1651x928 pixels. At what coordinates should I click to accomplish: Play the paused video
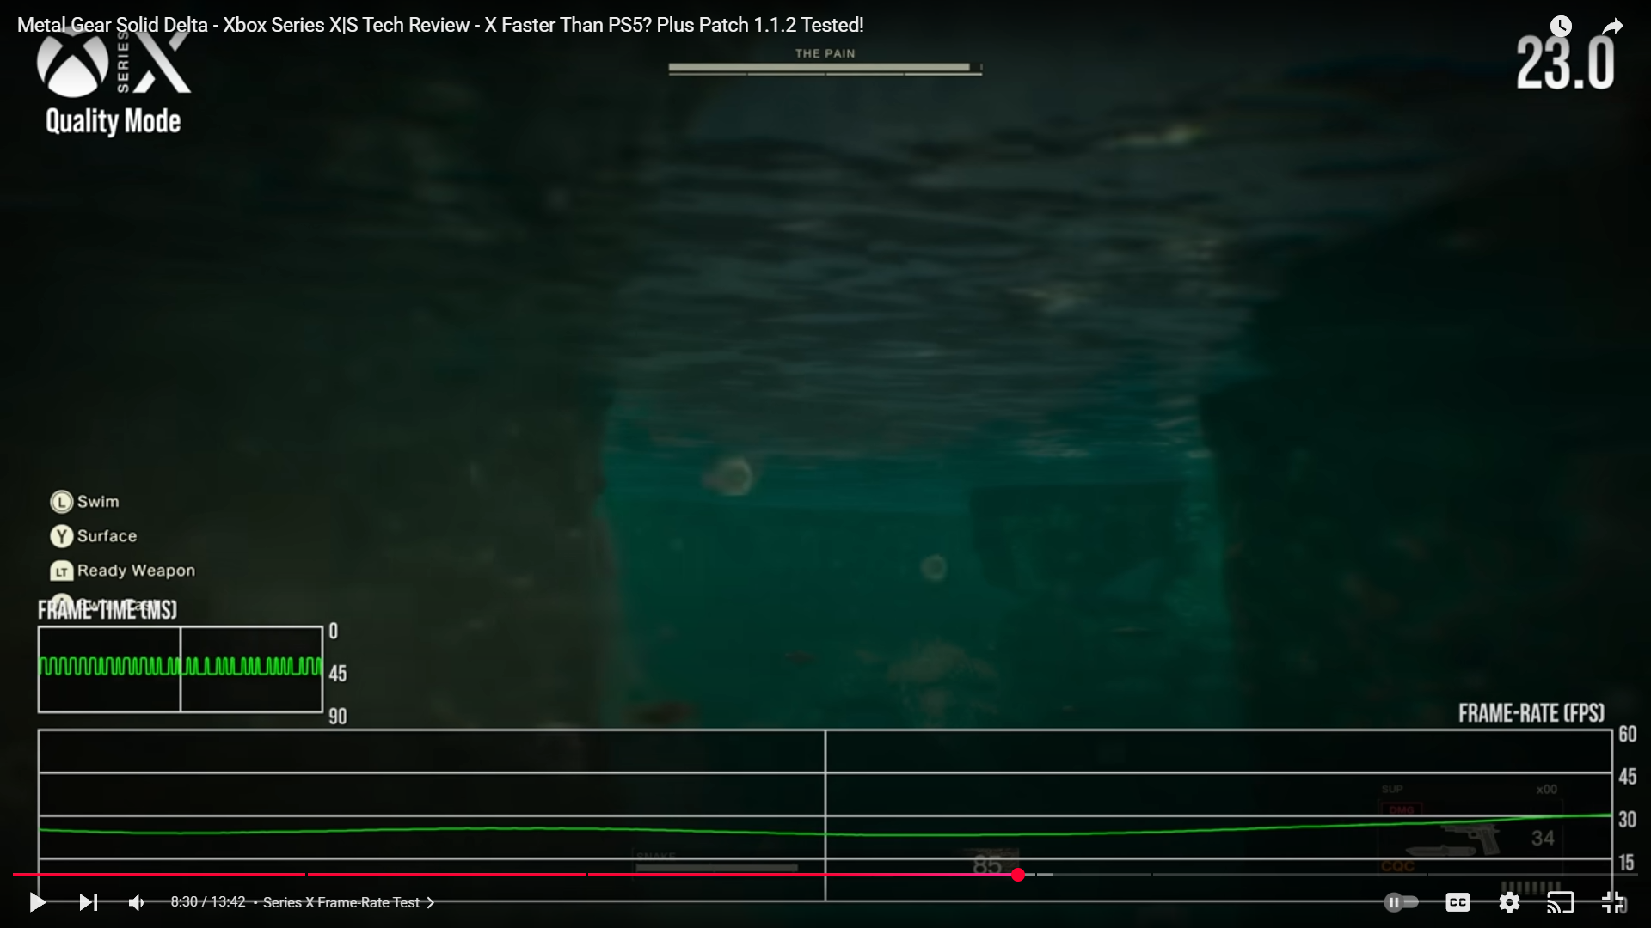pyautogui.click(x=37, y=902)
